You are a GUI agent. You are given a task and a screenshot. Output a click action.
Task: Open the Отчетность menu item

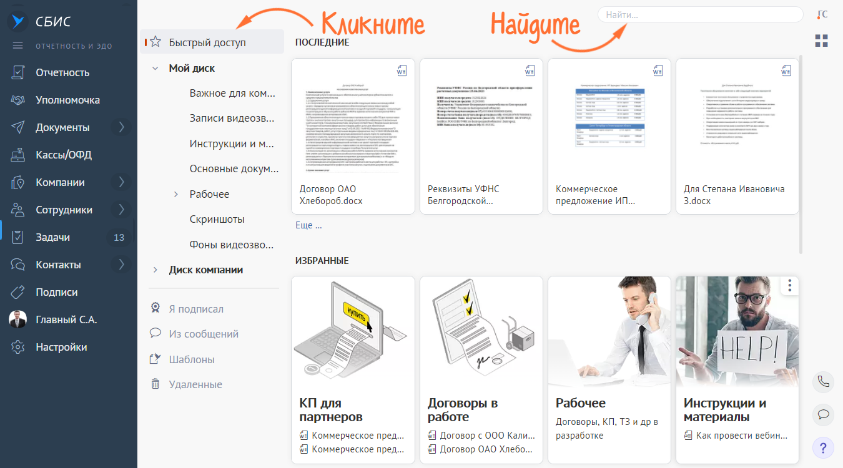62,72
